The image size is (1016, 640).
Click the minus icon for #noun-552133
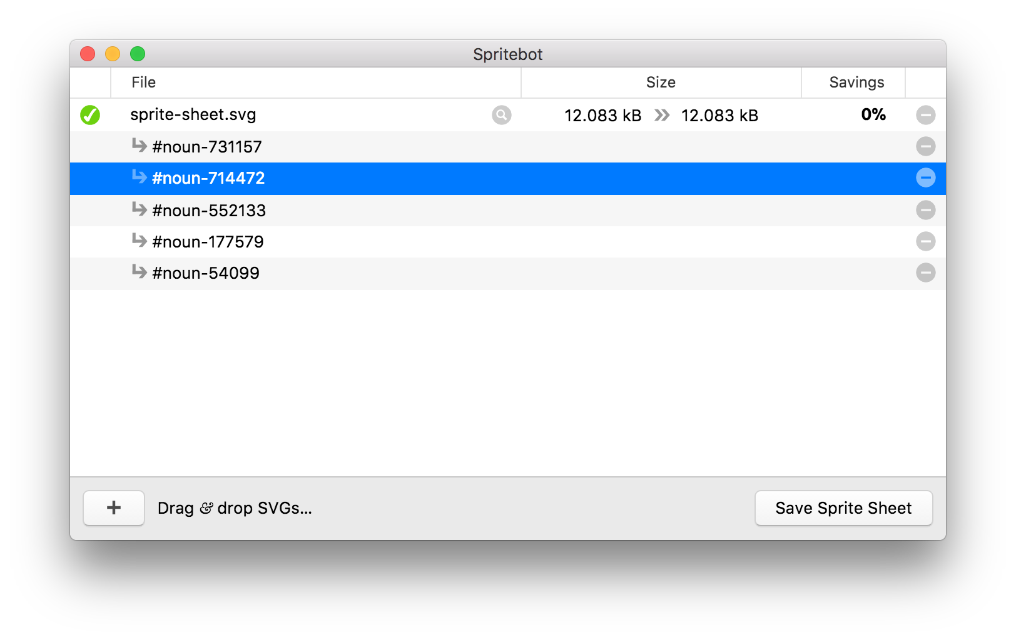pyautogui.click(x=926, y=210)
